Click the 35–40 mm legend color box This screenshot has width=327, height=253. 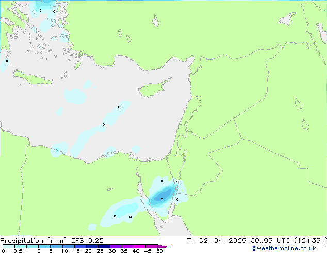tap(128, 246)
